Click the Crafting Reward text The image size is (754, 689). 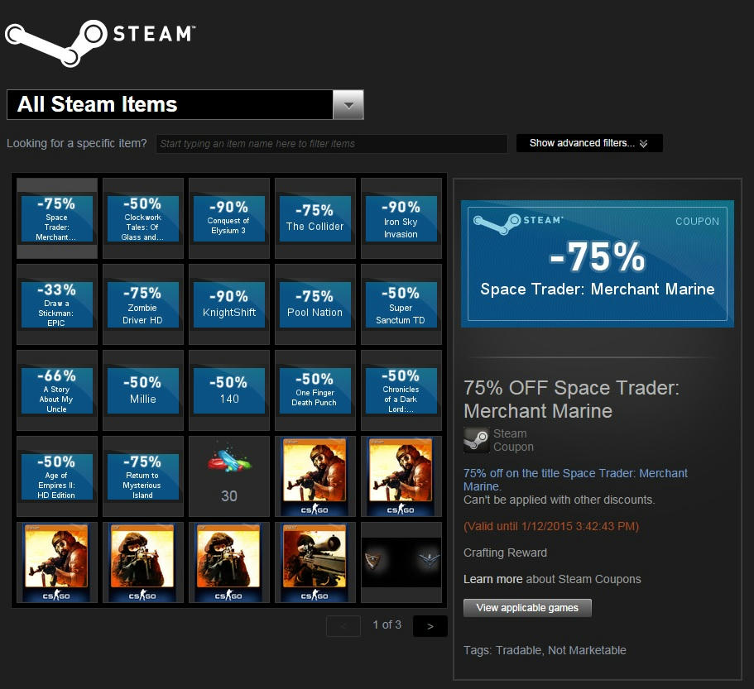(505, 553)
